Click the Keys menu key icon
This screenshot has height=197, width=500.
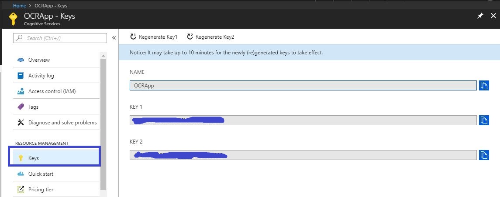(x=21, y=158)
